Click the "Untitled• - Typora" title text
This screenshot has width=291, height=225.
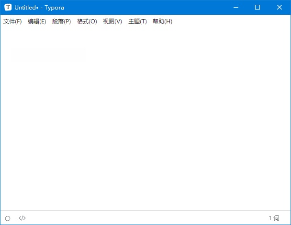pos(39,7)
